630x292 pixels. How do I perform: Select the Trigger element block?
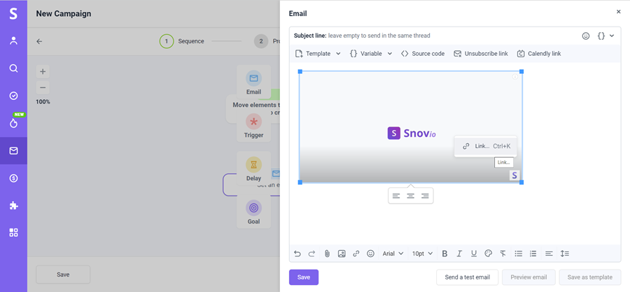(253, 126)
